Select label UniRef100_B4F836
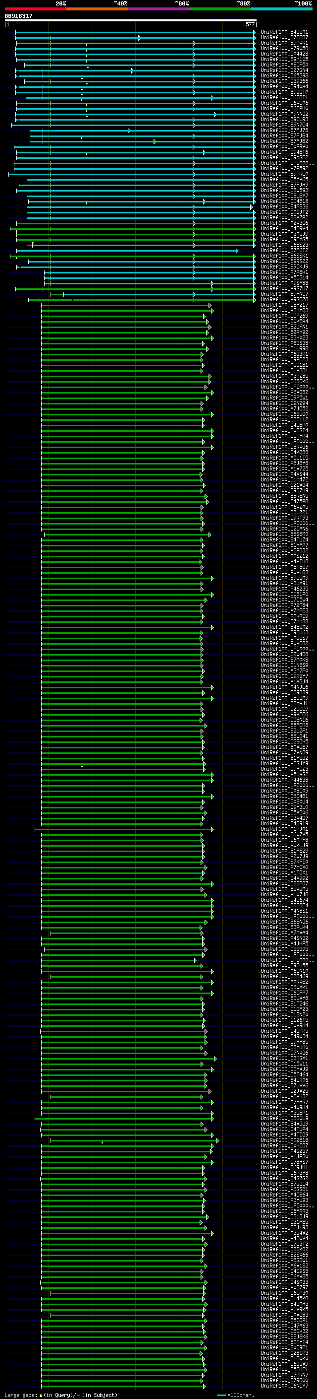The image size is (317, 1399). coord(284,207)
